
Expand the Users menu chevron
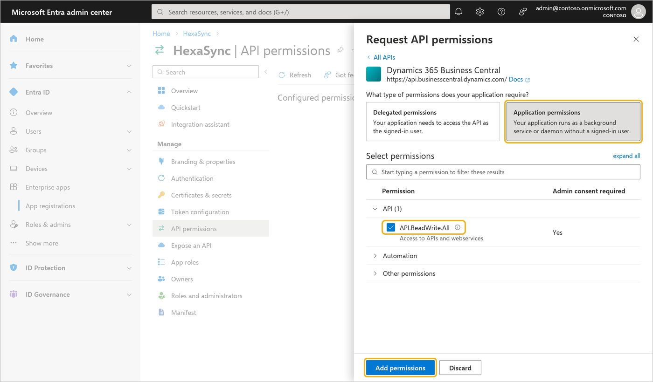click(x=129, y=131)
